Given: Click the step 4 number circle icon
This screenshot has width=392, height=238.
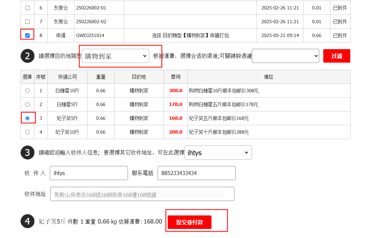Looking at the screenshot, I should pyautogui.click(x=27, y=222).
